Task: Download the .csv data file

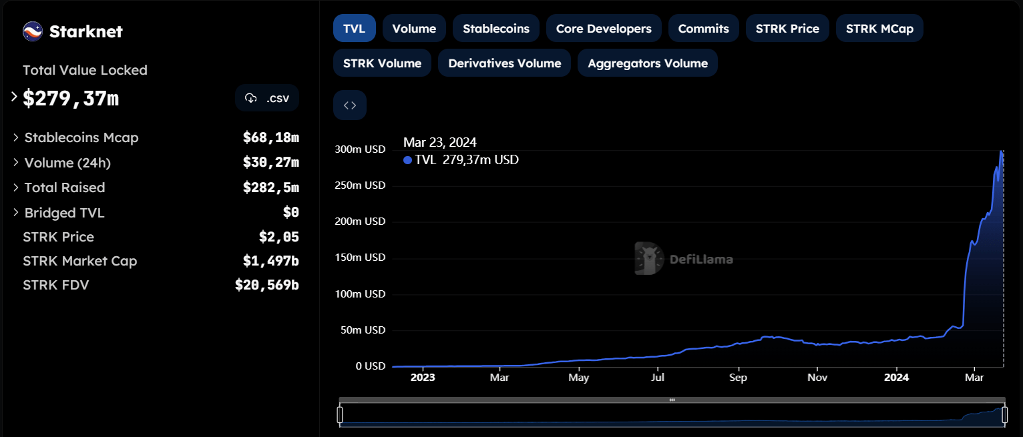Action: 267,98
